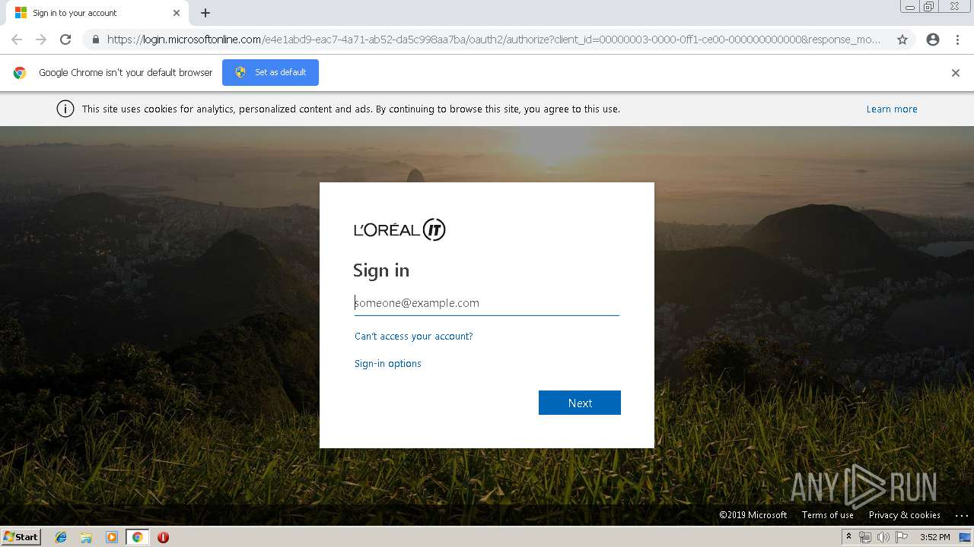Screen dimensions: 974x547
Task: Click the Chrome logo in notification bar
Action: coord(20,73)
